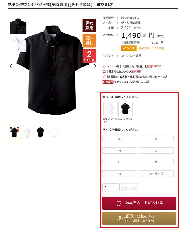
Task: Pick the black (10)ブラック color swatch
Action: (126, 109)
